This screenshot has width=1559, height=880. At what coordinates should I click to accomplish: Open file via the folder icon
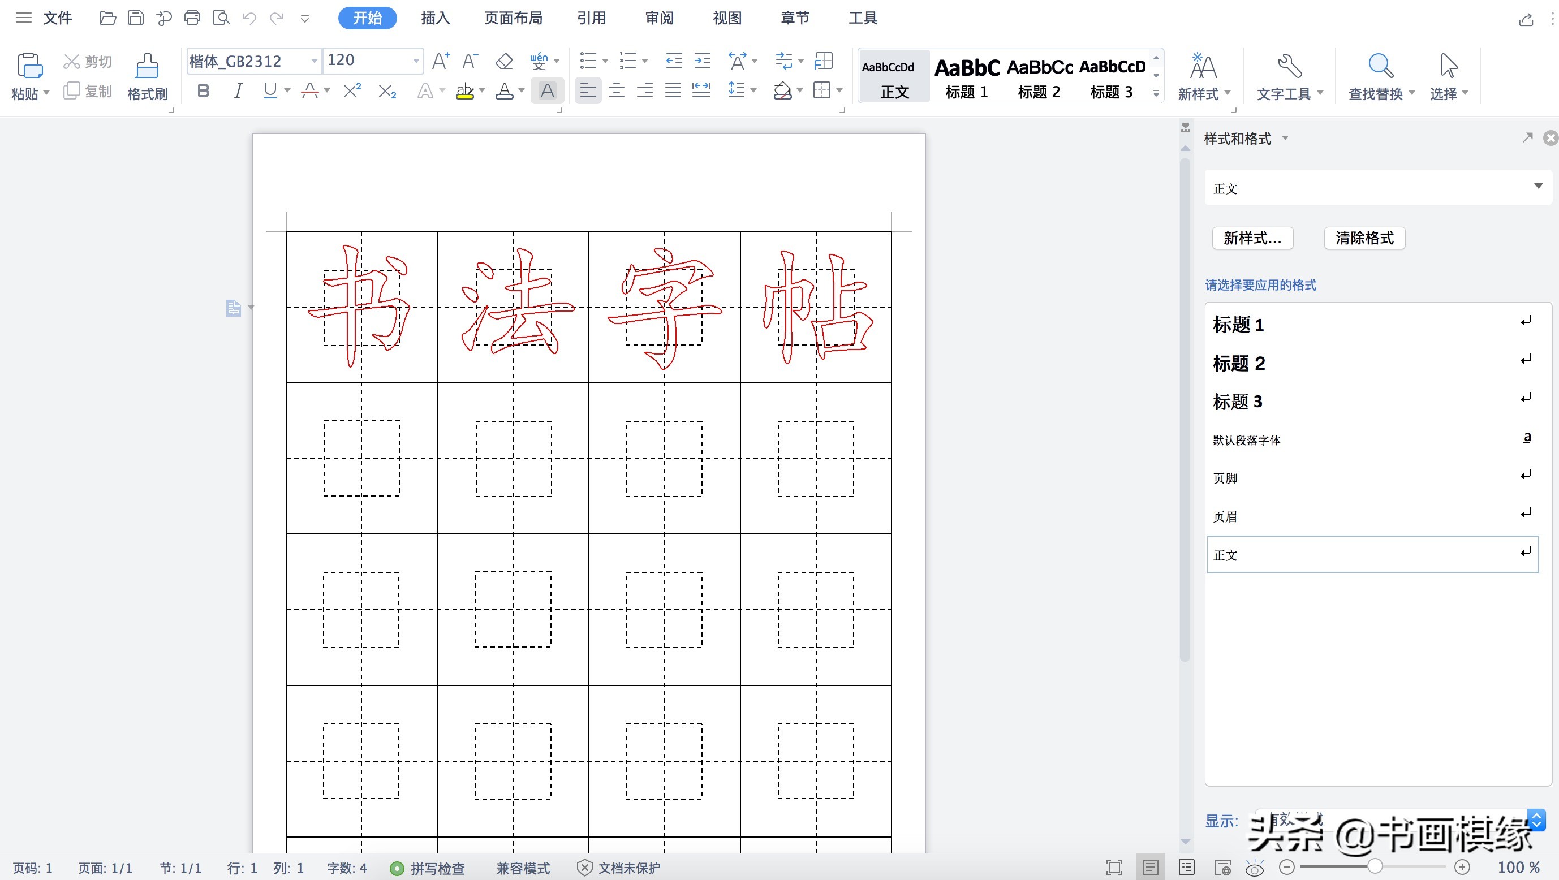[107, 18]
